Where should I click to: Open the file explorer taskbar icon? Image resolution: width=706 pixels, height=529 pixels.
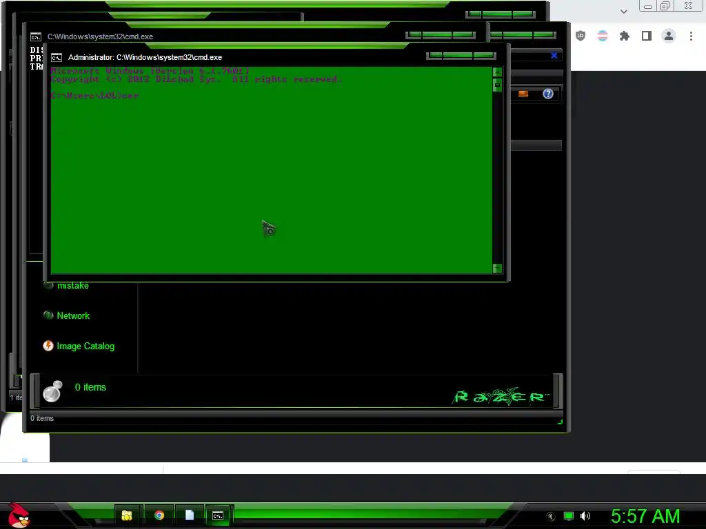pyautogui.click(x=127, y=515)
